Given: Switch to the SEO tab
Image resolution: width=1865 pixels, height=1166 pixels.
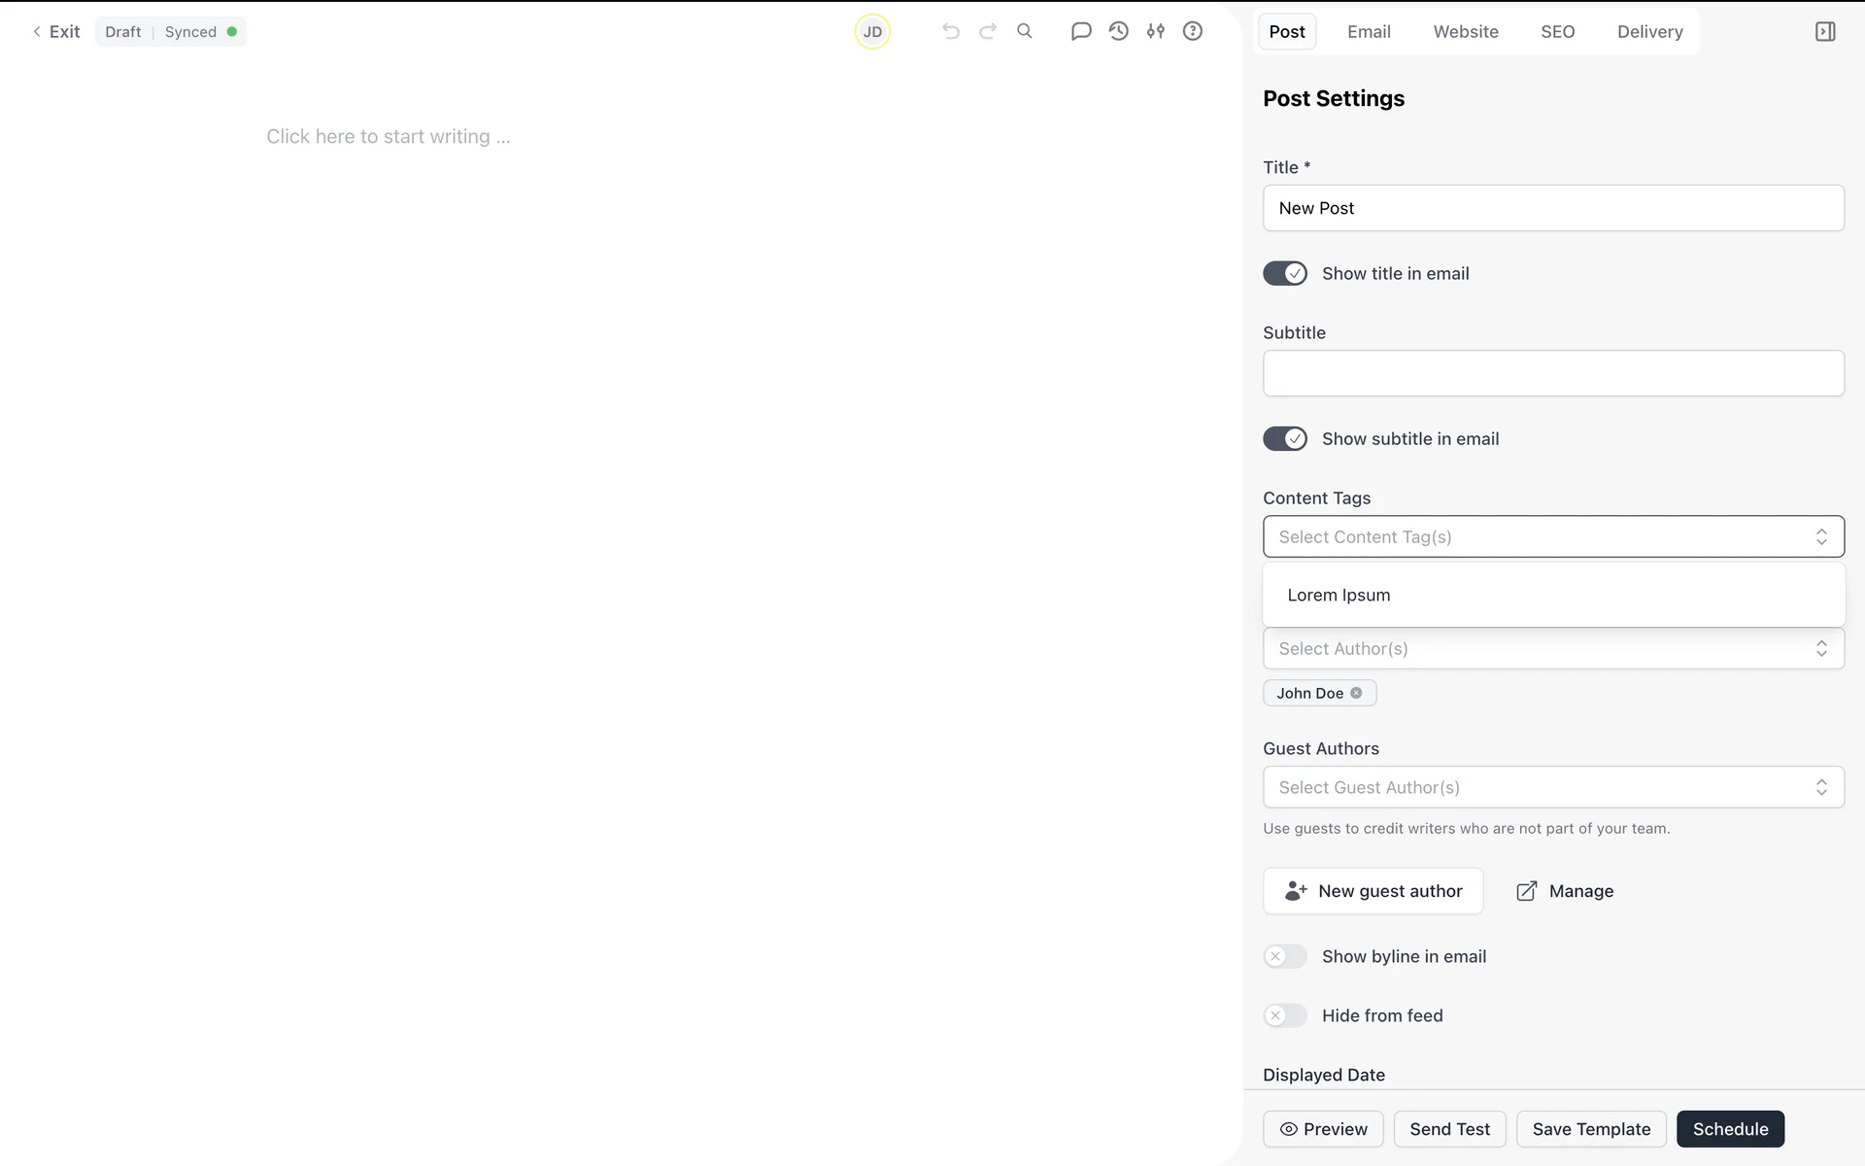Looking at the screenshot, I should 1557,32.
